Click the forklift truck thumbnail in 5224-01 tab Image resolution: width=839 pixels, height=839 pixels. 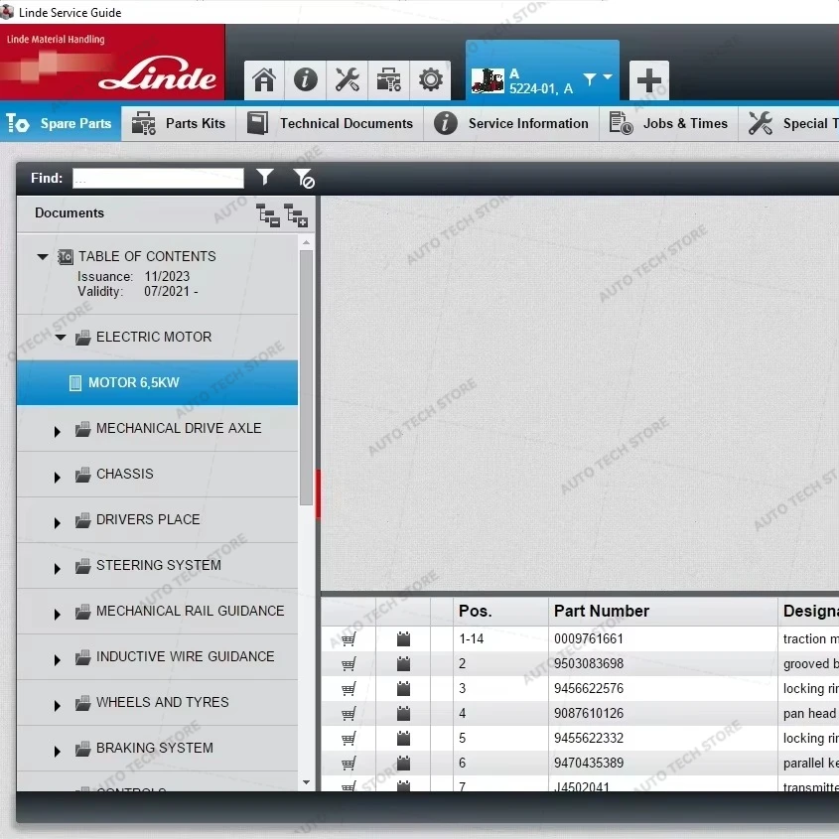pos(488,80)
